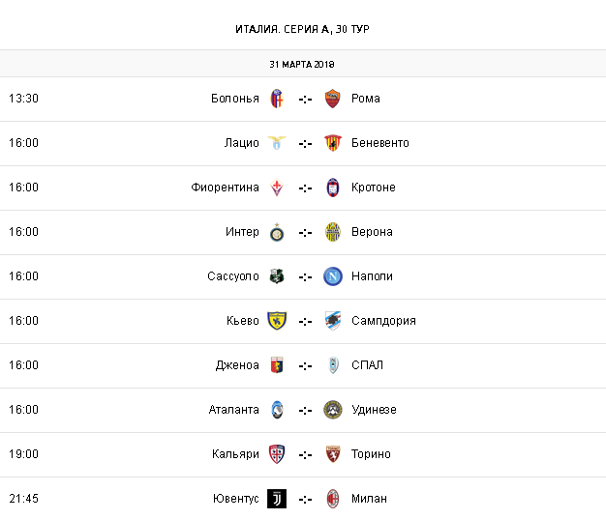Click the Италия. Серия А, 30 тур header
This screenshot has width=606, height=520.
coord(303,28)
